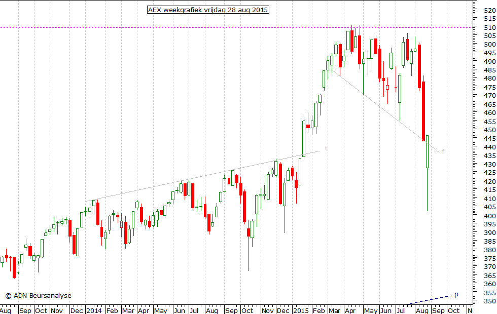This screenshot has width=497, height=314.
Task: Click the 405 price axis label
Action: coord(490,207)
